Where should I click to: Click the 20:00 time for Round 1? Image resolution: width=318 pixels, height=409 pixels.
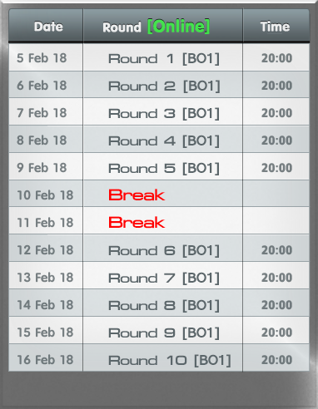(276, 58)
